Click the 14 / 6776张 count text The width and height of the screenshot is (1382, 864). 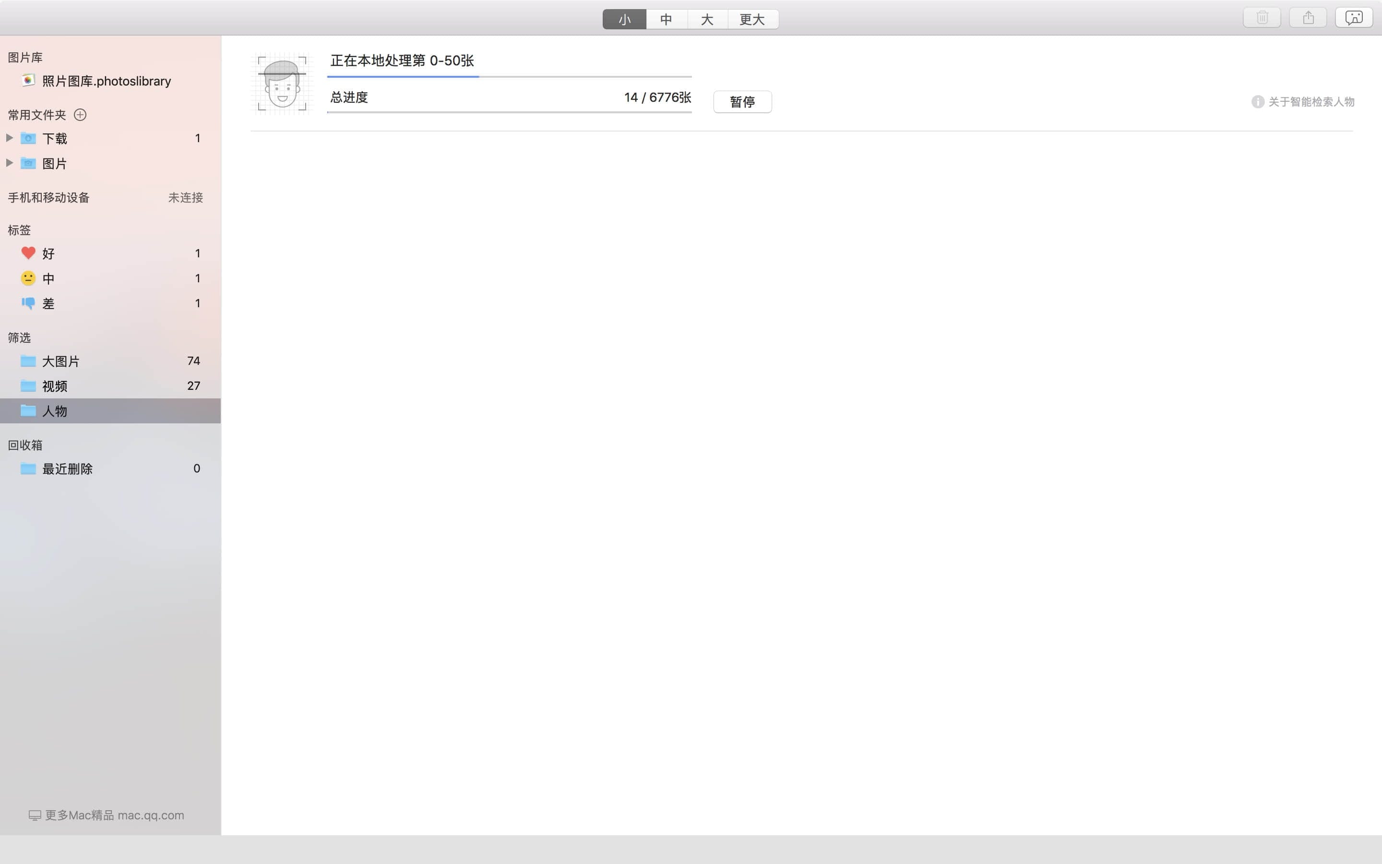click(x=658, y=97)
